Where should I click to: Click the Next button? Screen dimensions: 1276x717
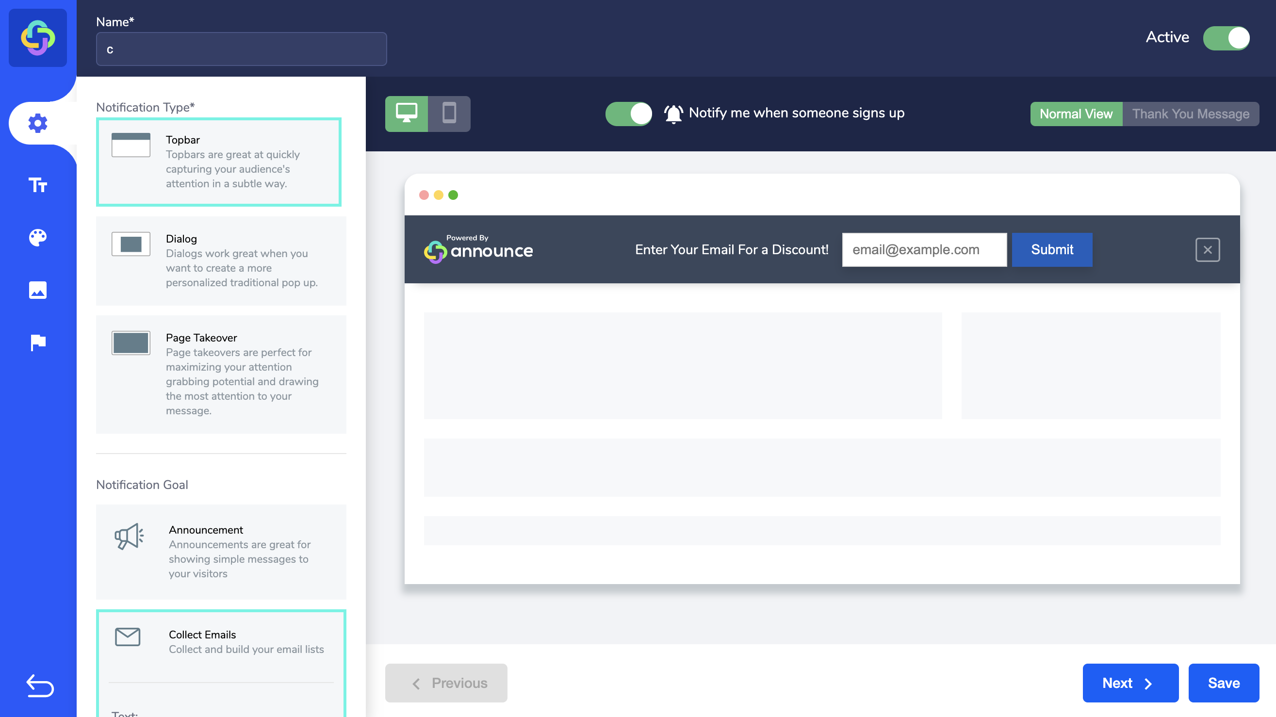tap(1130, 683)
